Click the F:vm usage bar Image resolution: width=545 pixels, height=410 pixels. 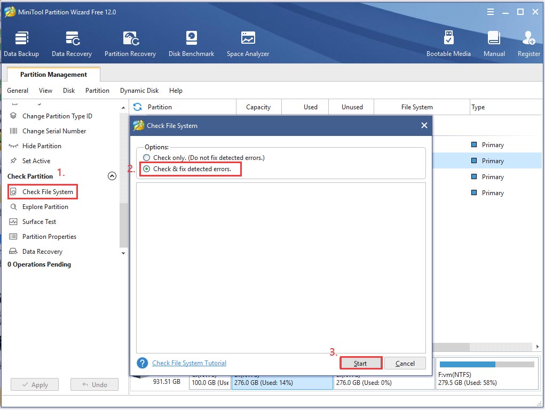(x=487, y=365)
